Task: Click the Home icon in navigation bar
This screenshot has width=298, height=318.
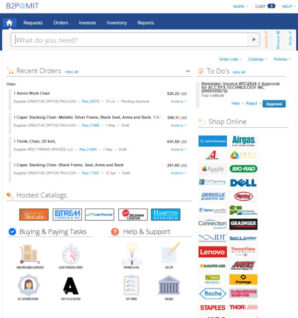Action: coord(10,23)
